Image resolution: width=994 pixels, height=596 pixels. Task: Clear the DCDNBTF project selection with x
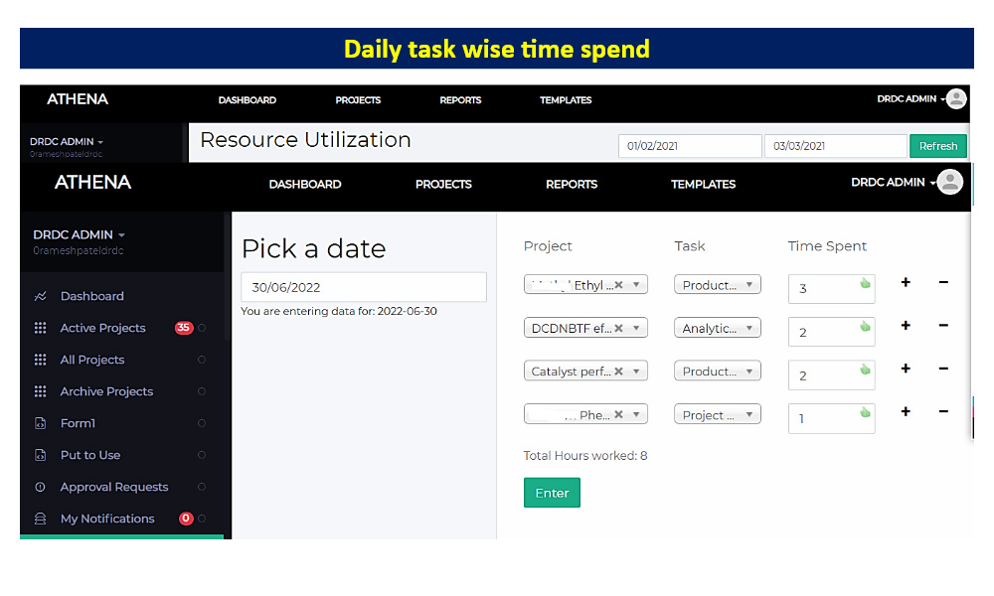[x=618, y=328]
